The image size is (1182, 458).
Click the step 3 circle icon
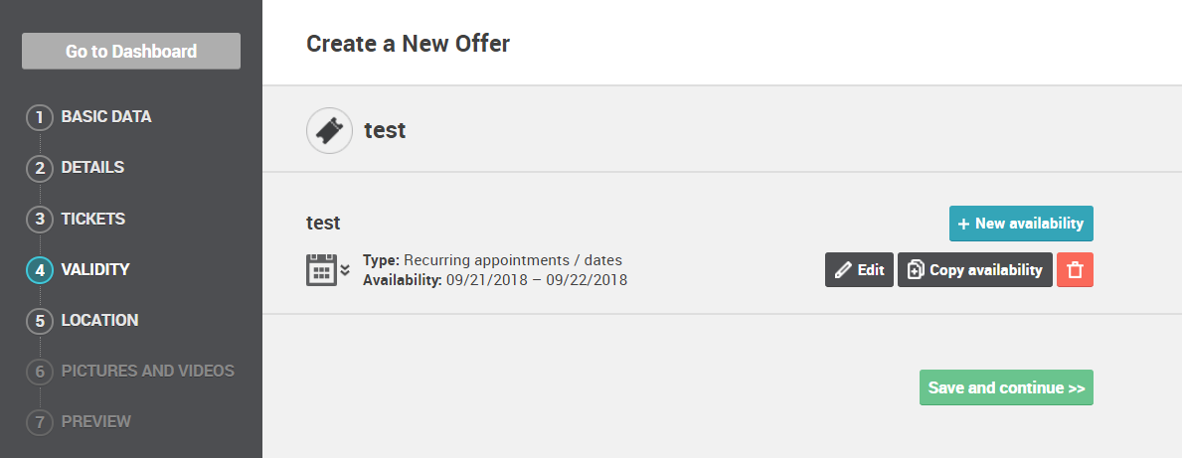(39, 220)
